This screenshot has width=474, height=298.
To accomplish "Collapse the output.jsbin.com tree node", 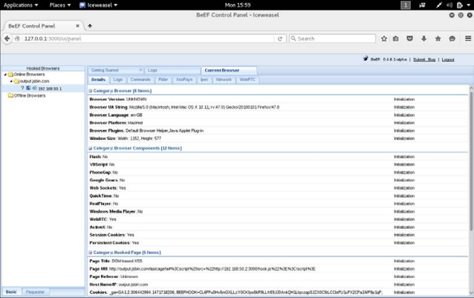I will click(x=11, y=81).
